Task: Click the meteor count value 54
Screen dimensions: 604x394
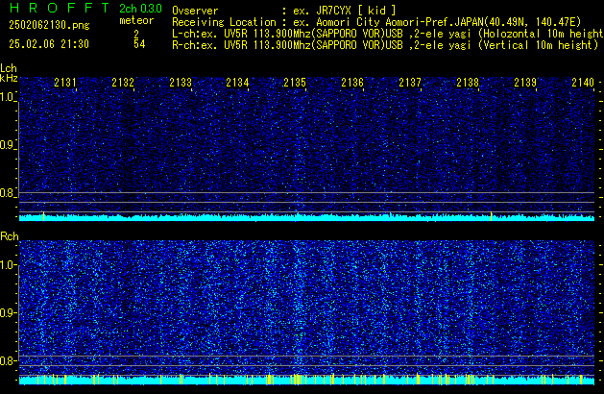Action: [139, 44]
